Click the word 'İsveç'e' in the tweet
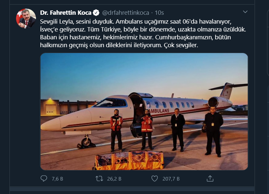 50,29
